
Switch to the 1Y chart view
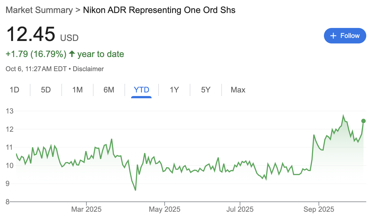pos(174,90)
